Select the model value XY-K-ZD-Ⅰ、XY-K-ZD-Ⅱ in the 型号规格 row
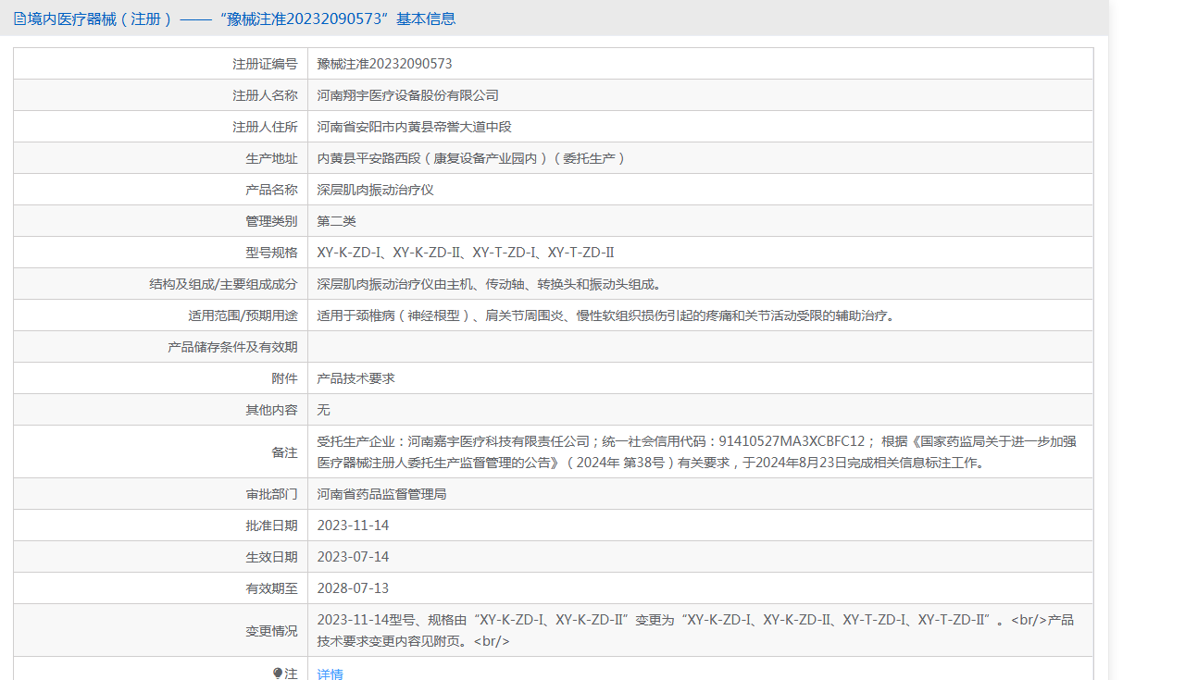Viewport: 1185px width, 680px height. [x=390, y=253]
